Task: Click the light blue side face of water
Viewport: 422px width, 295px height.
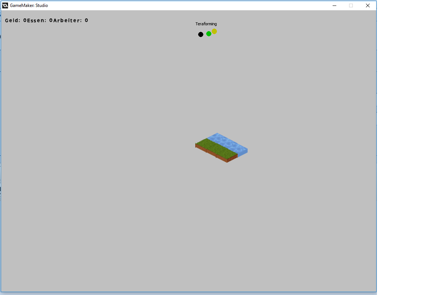Action: 243,153
